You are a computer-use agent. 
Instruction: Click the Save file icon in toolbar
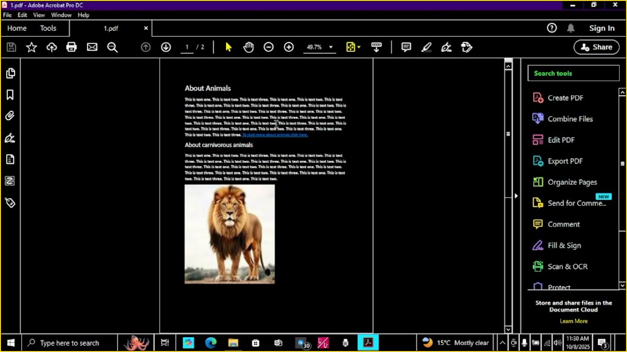click(x=11, y=47)
